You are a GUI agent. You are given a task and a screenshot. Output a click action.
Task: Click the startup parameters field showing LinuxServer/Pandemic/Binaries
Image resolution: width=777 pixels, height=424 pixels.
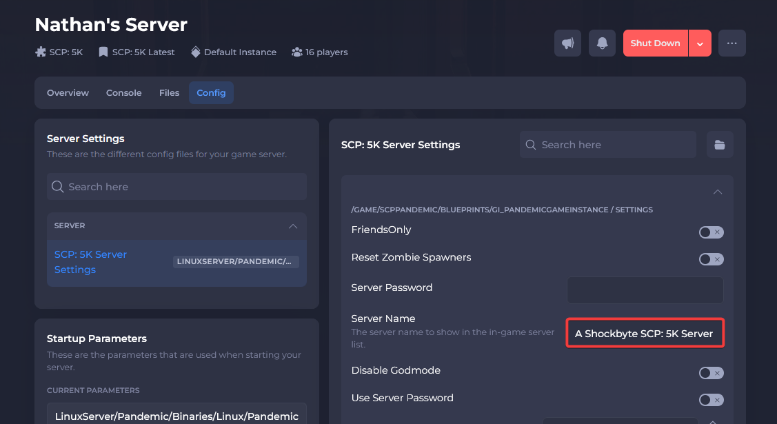point(176,415)
